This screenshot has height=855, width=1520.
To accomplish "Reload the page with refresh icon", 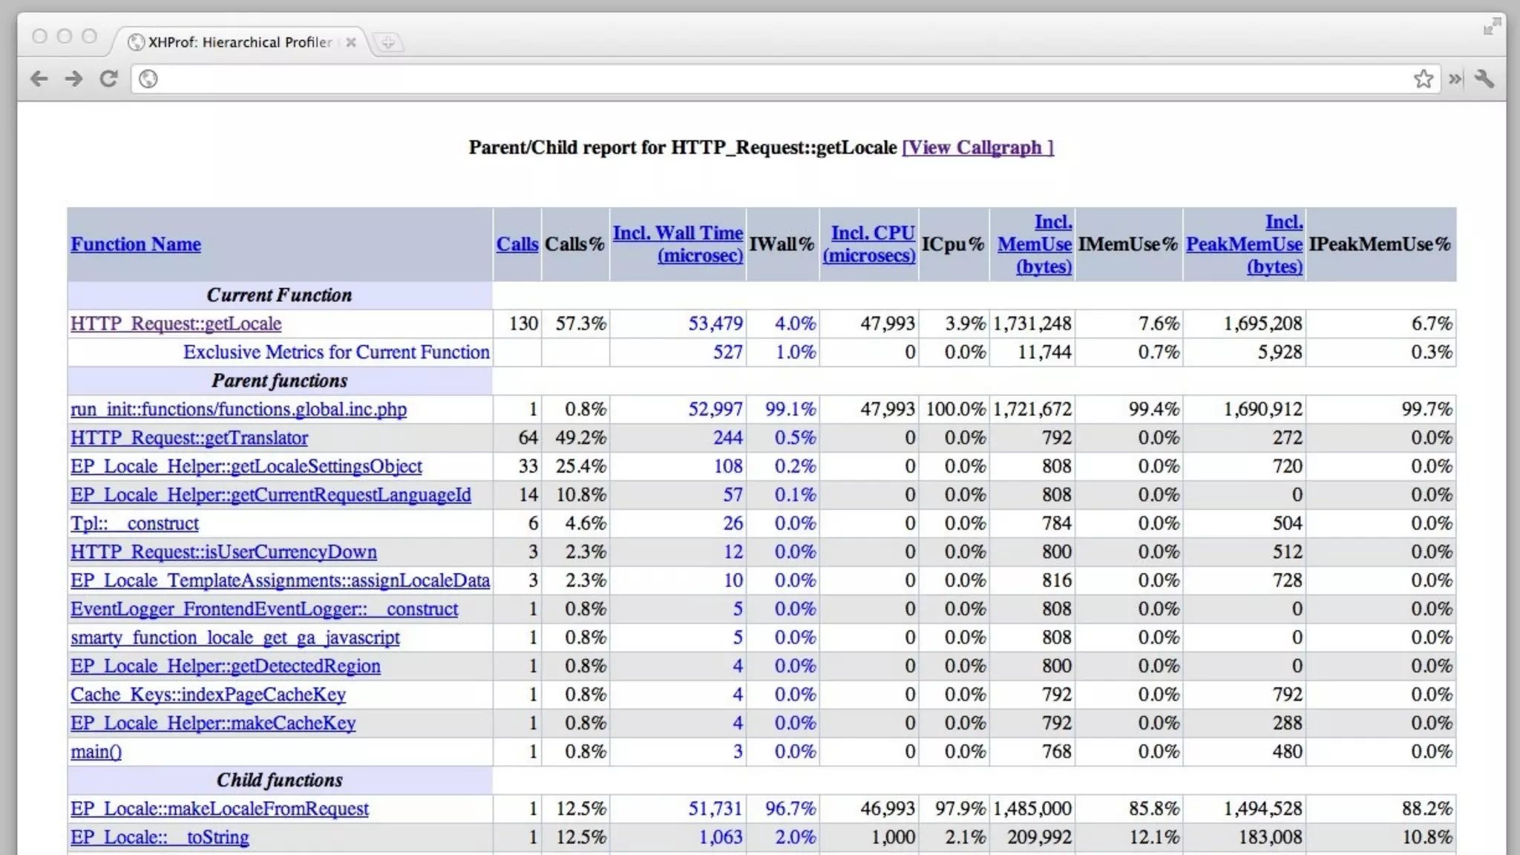I will pos(109,79).
